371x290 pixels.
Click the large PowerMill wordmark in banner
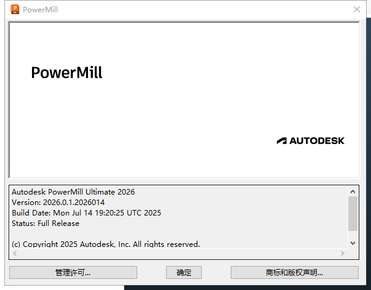point(66,73)
